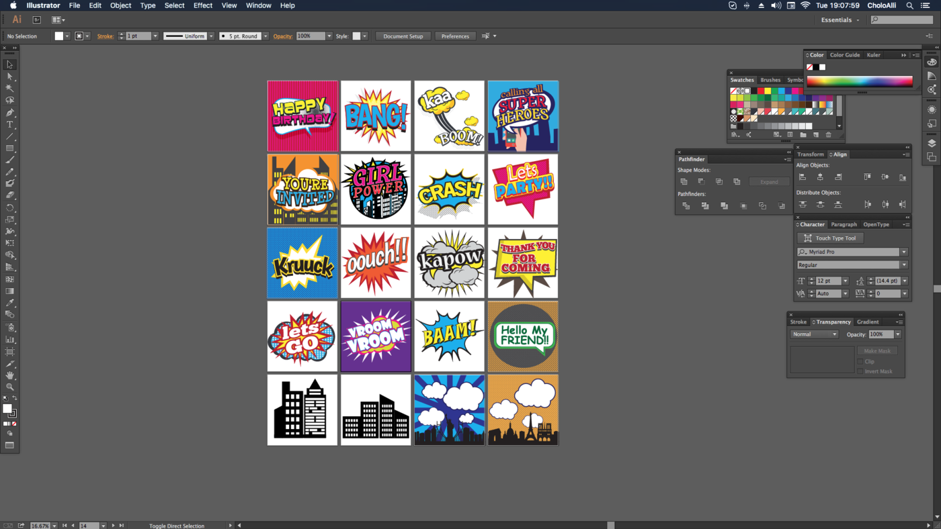Click the Document Setup button

click(x=403, y=36)
